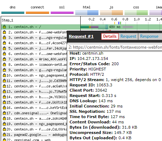The image size is (162, 141).
Task: Click the lock icon for request 14
Action: (4, 97)
